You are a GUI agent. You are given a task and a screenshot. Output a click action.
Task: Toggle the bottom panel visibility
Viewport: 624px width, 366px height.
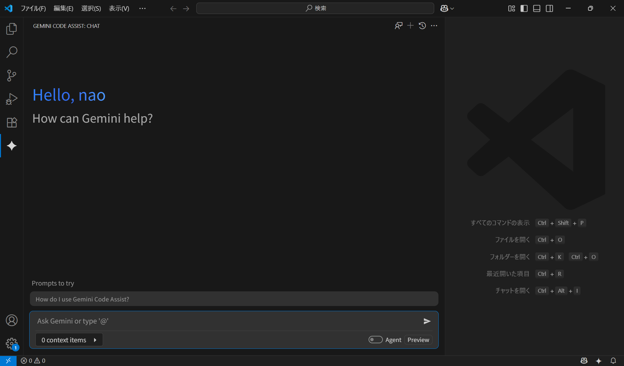(x=537, y=8)
